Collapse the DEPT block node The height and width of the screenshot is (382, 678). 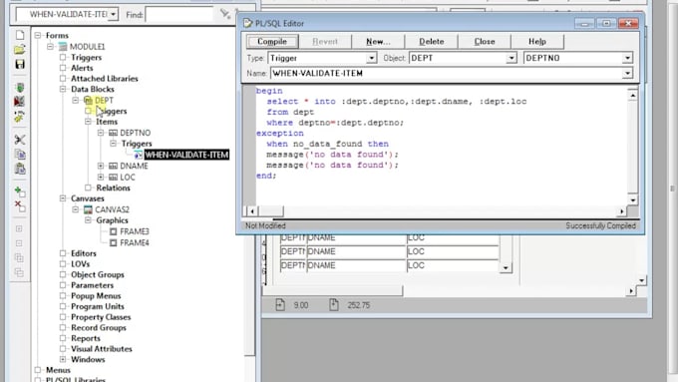click(76, 101)
